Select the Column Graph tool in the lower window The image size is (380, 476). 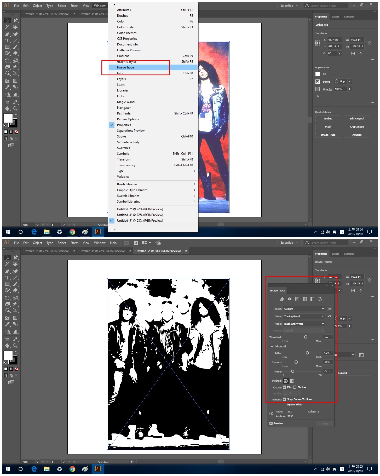tap(15, 332)
